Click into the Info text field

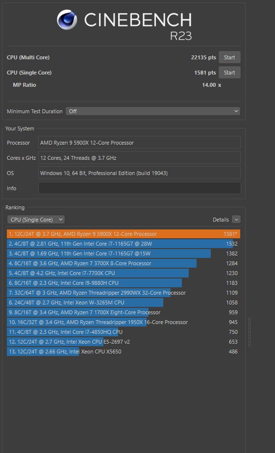pos(140,188)
